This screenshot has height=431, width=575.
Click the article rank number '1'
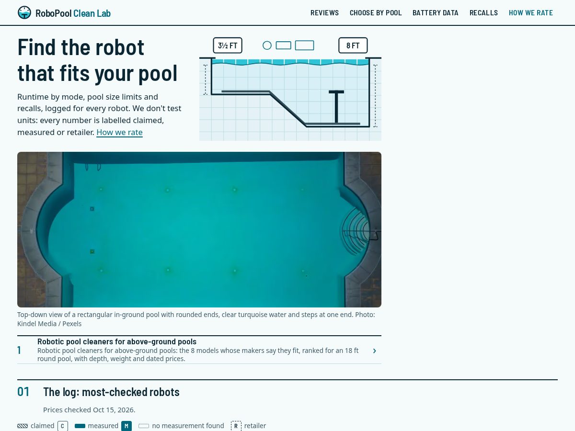tap(19, 350)
